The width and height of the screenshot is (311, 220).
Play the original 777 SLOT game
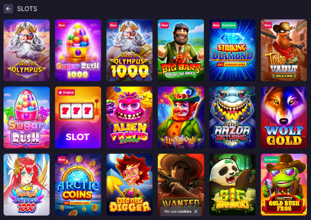click(78, 117)
